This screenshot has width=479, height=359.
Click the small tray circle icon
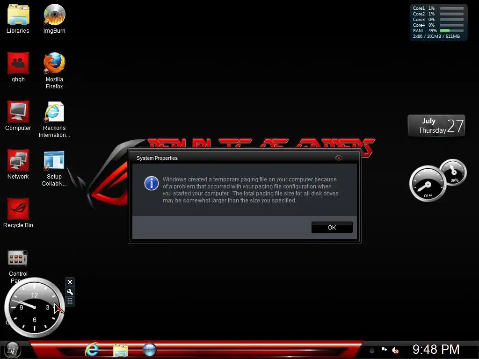pos(372,351)
